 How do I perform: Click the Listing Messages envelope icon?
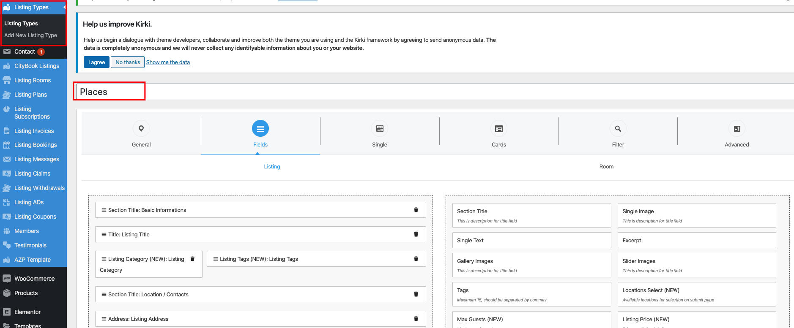coord(7,159)
